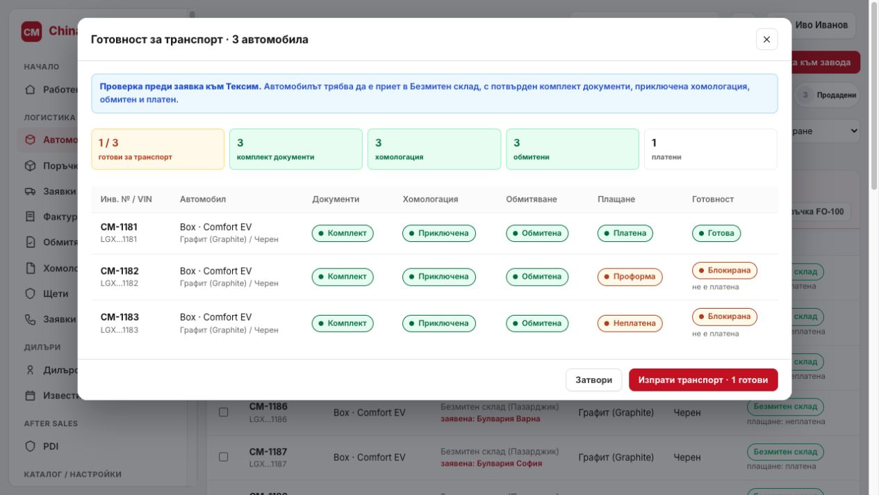
Task: Tick the checkbox for row CM-1186
Action: coord(224,412)
